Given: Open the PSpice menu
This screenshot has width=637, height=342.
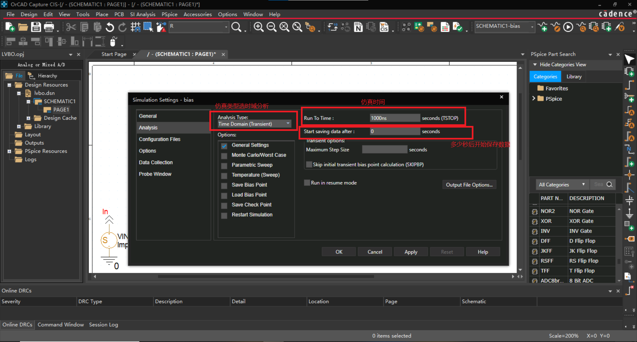Looking at the screenshot, I should point(169,14).
